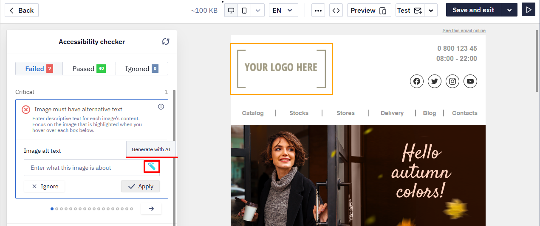The height and width of the screenshot is (226, 540).
Task: Switch to the Passed tab
Action: [89, 69]
